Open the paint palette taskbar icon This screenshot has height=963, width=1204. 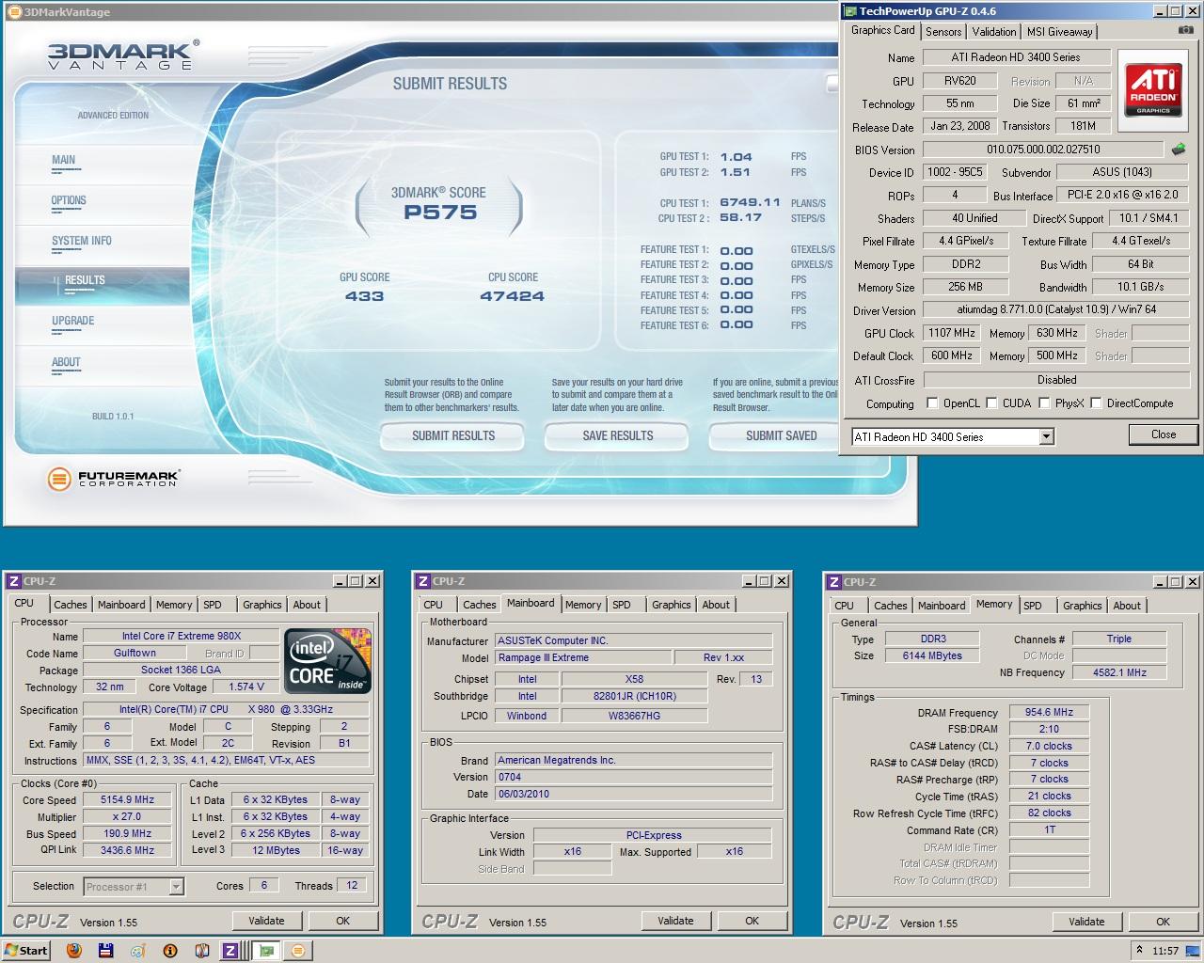click(138, 950)
